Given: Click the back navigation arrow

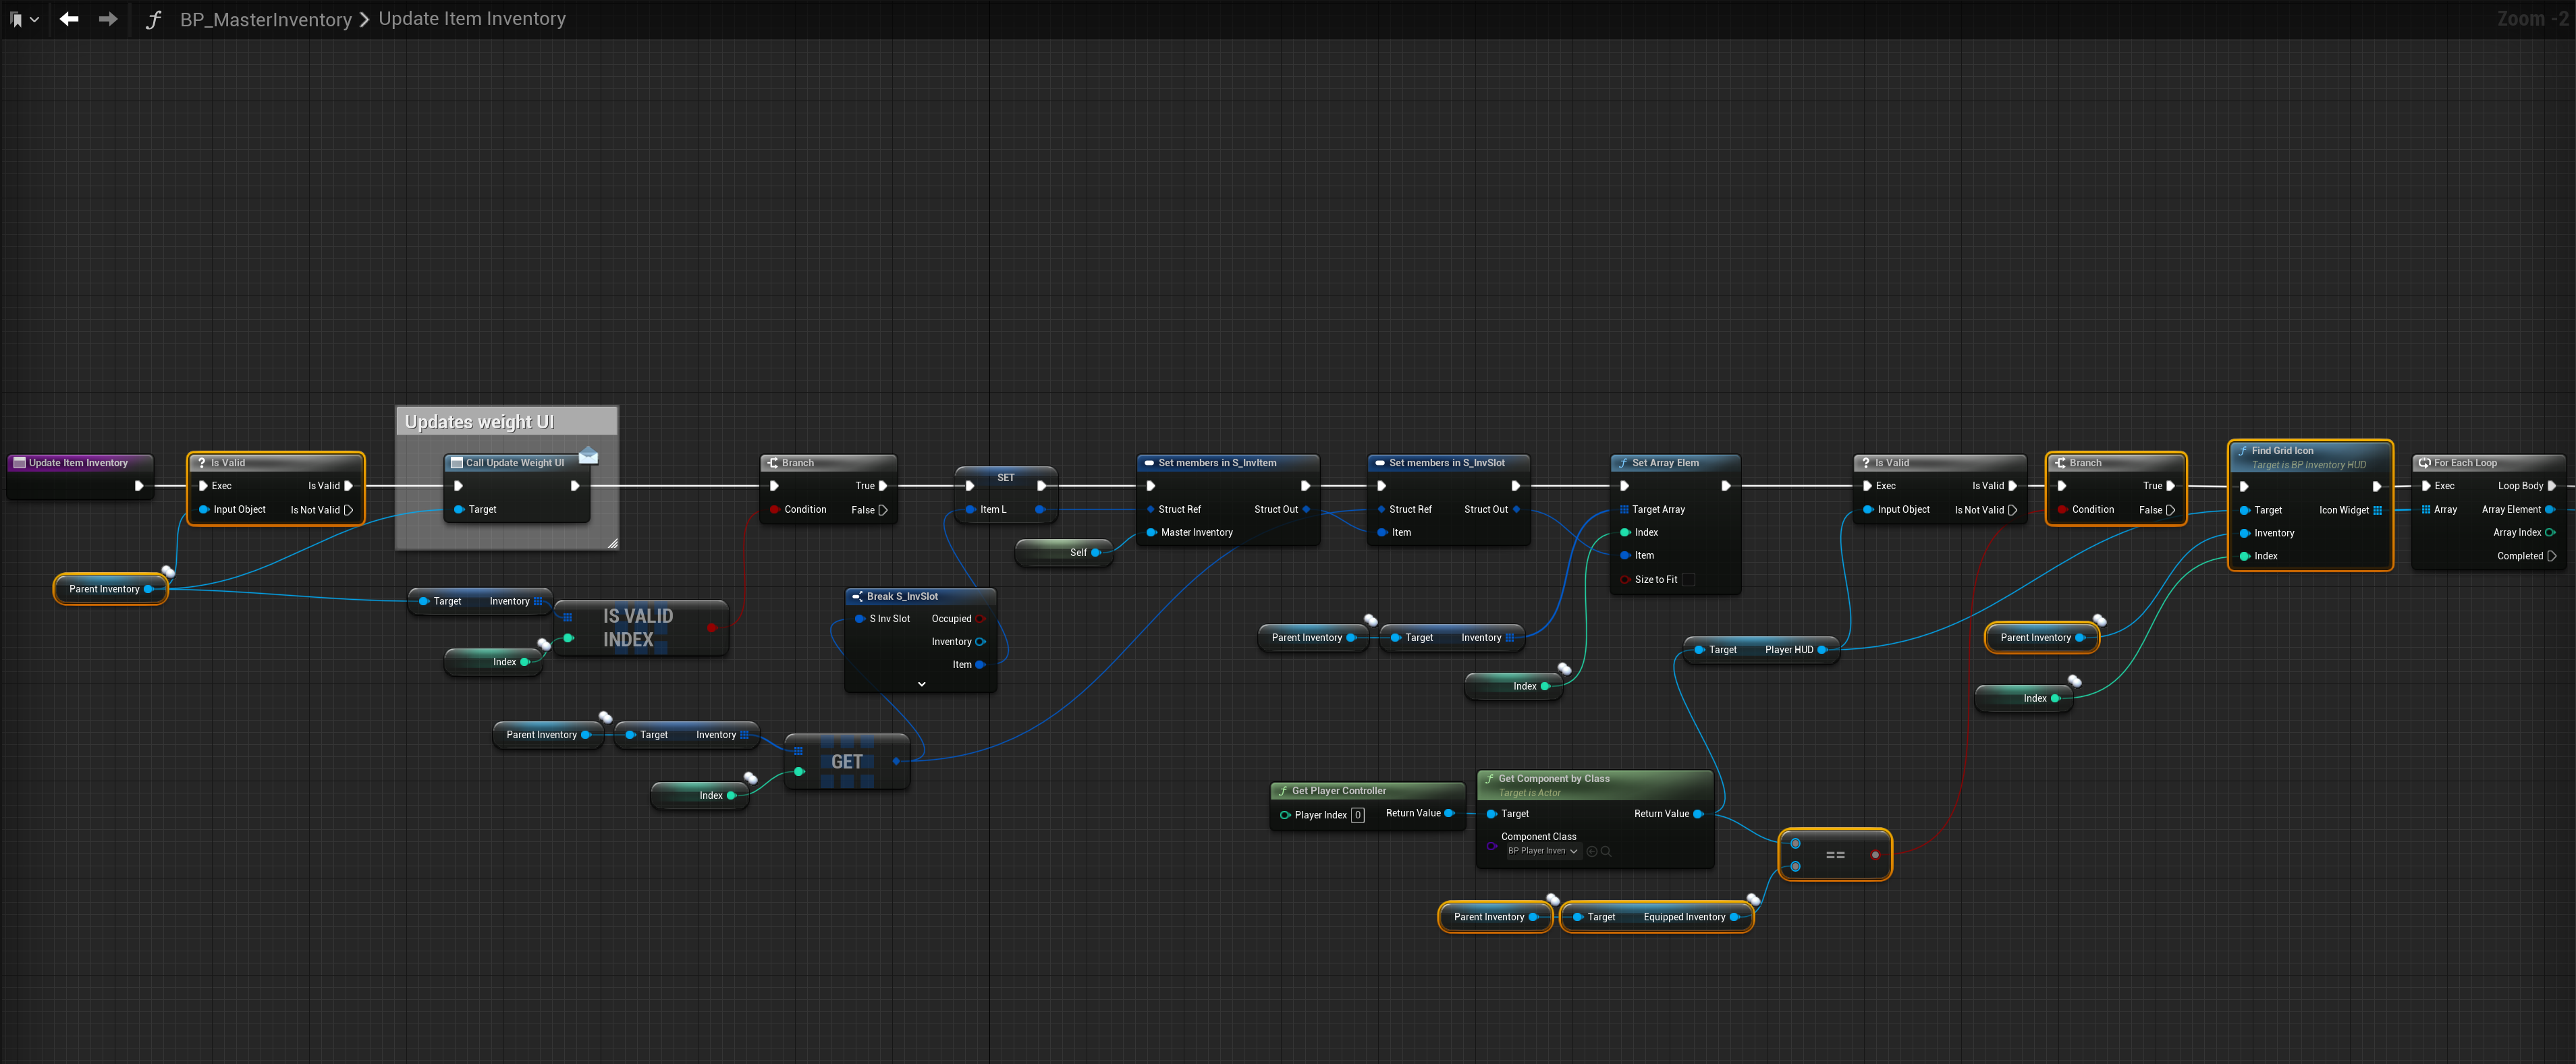Looking at the screenshot, I should (x=68, y=19).
